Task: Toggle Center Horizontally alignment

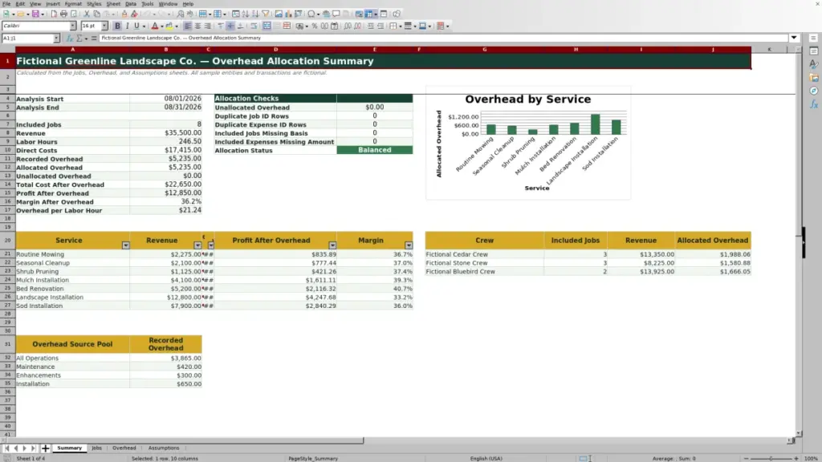Action: [x=197, y=26]
